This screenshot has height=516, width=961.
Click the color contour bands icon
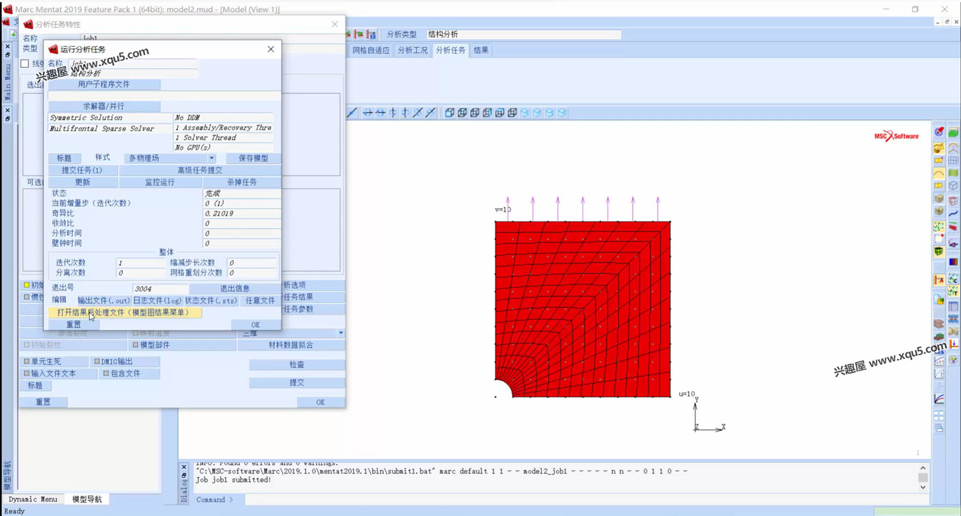(953, 262)
